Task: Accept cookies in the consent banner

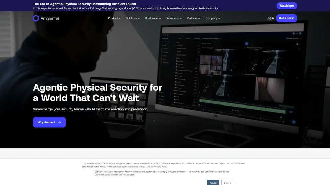Action: [213, 183]
